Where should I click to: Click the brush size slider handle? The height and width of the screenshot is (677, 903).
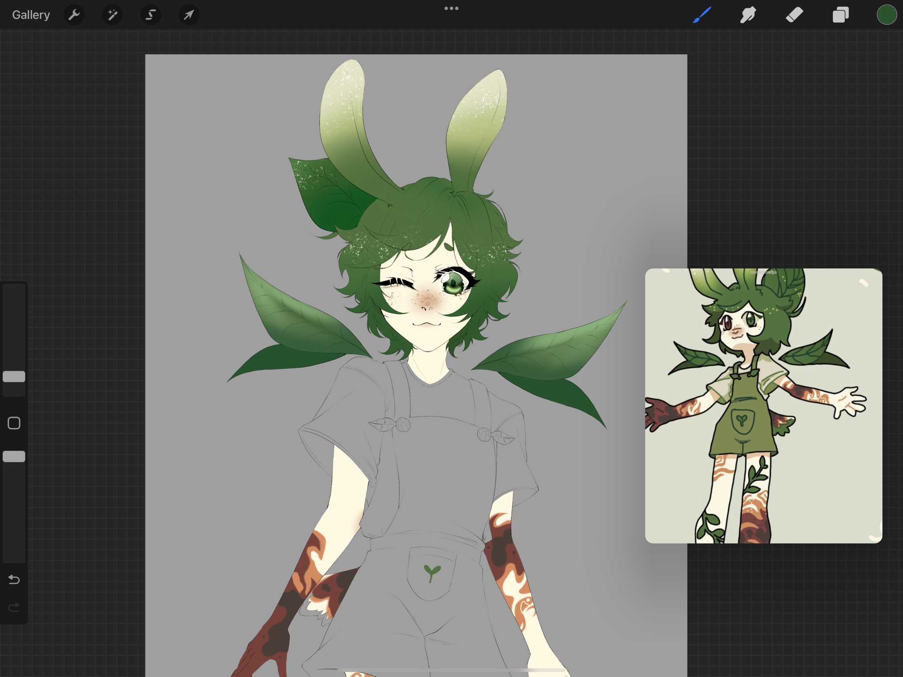(14, 376)
